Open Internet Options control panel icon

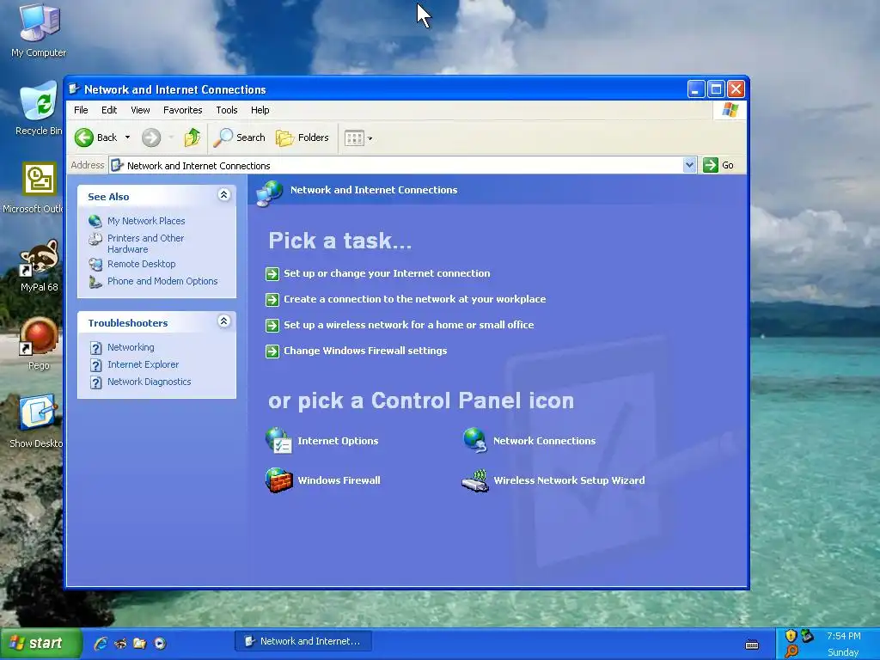coord(279,441)
